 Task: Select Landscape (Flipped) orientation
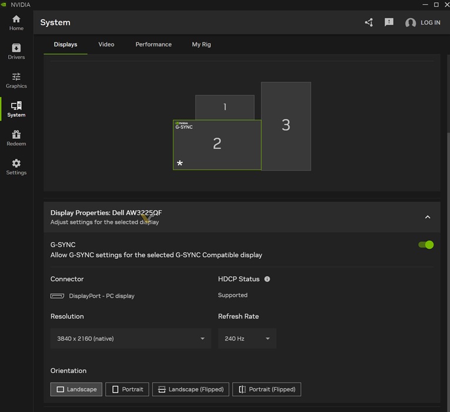[190, 389]
